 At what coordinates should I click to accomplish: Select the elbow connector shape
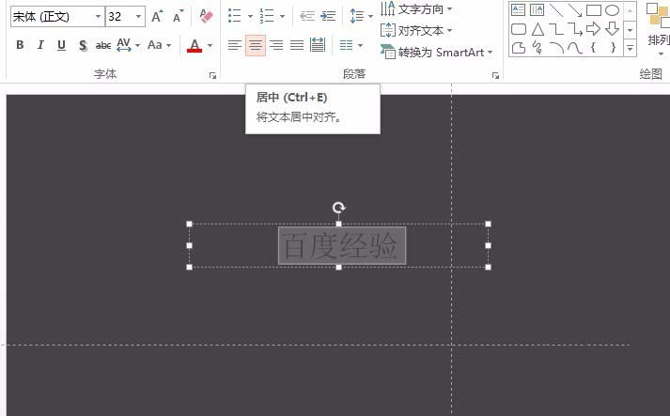point(556,29)
